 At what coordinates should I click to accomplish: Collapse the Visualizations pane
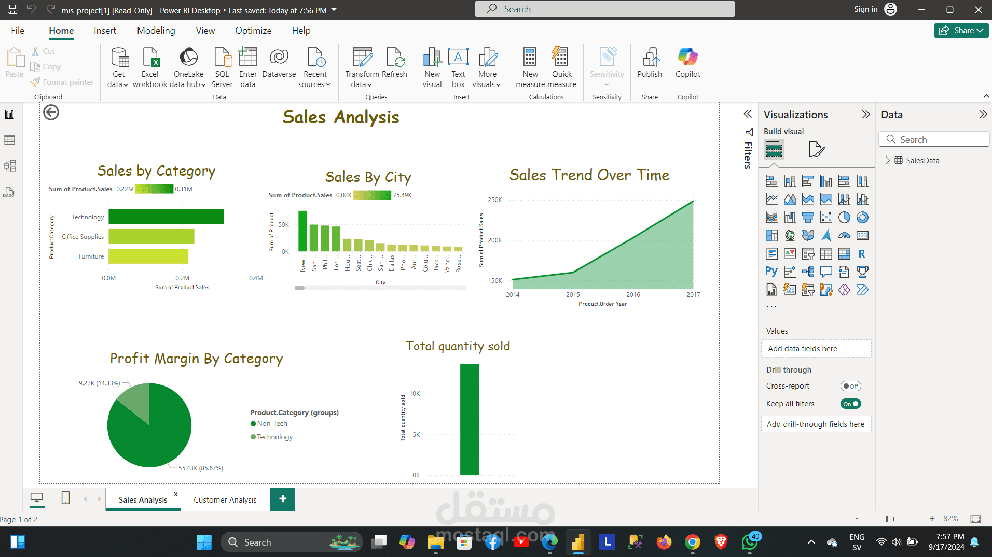click(865, 115)
